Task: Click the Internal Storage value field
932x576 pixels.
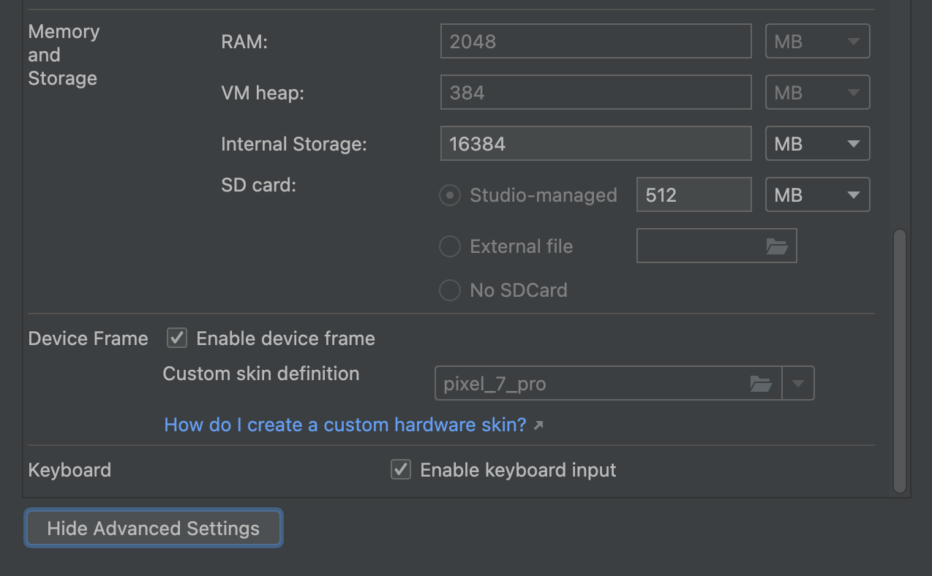Action: point(595,144)
